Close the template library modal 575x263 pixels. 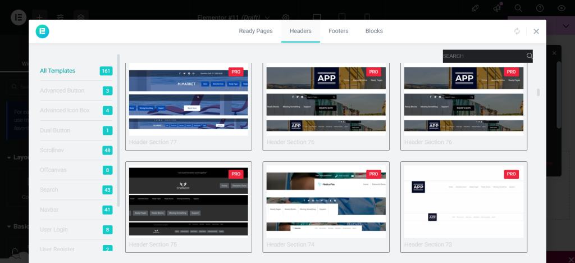(x=536, y=31)
